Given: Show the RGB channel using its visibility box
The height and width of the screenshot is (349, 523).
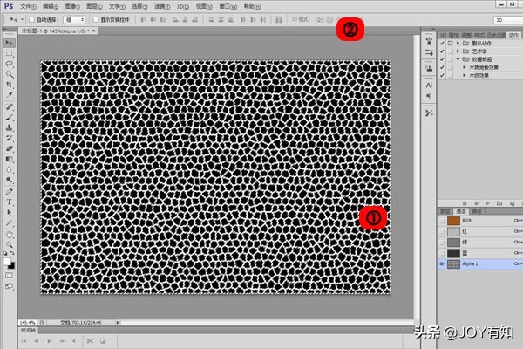Looking at the screenshot, I should (444, 221).
